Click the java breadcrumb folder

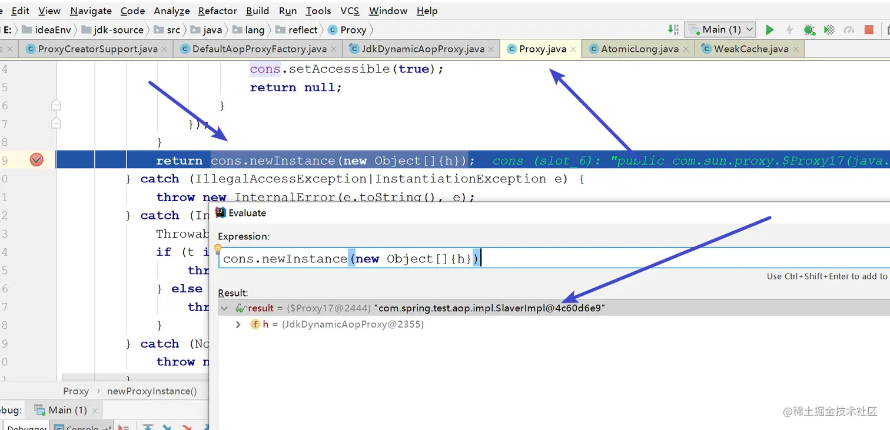click(x=206, y=29)
